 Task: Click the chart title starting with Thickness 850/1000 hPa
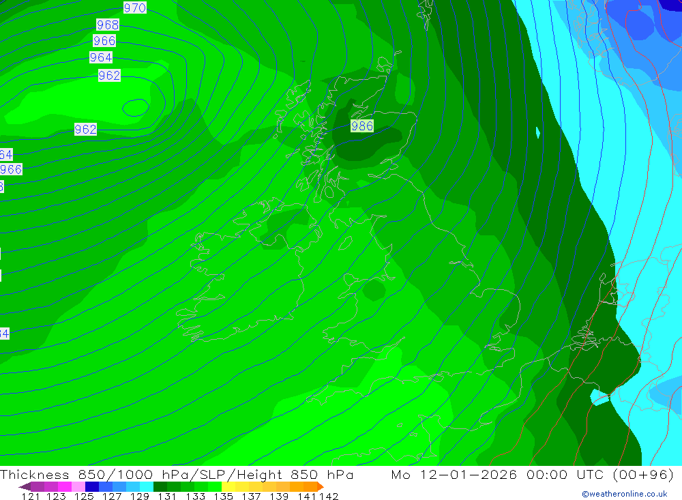(177, 474)
